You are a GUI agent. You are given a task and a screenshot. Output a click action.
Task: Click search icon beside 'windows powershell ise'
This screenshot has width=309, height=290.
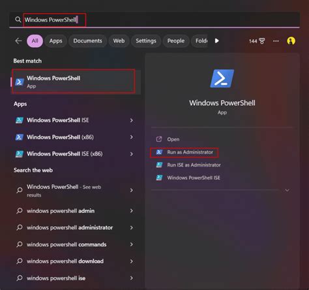tap(20, 278)
